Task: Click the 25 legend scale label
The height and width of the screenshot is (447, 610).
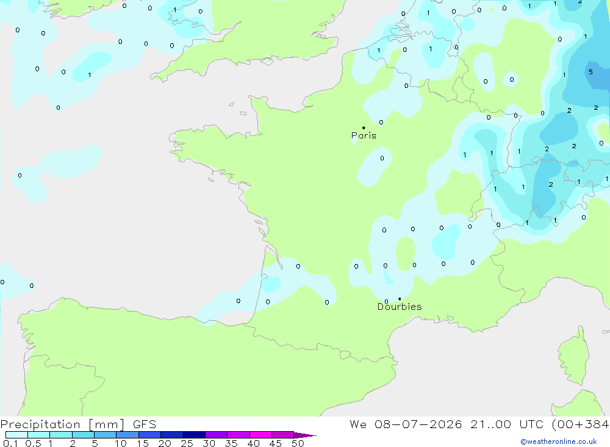Action: click(x=187, y=443)
